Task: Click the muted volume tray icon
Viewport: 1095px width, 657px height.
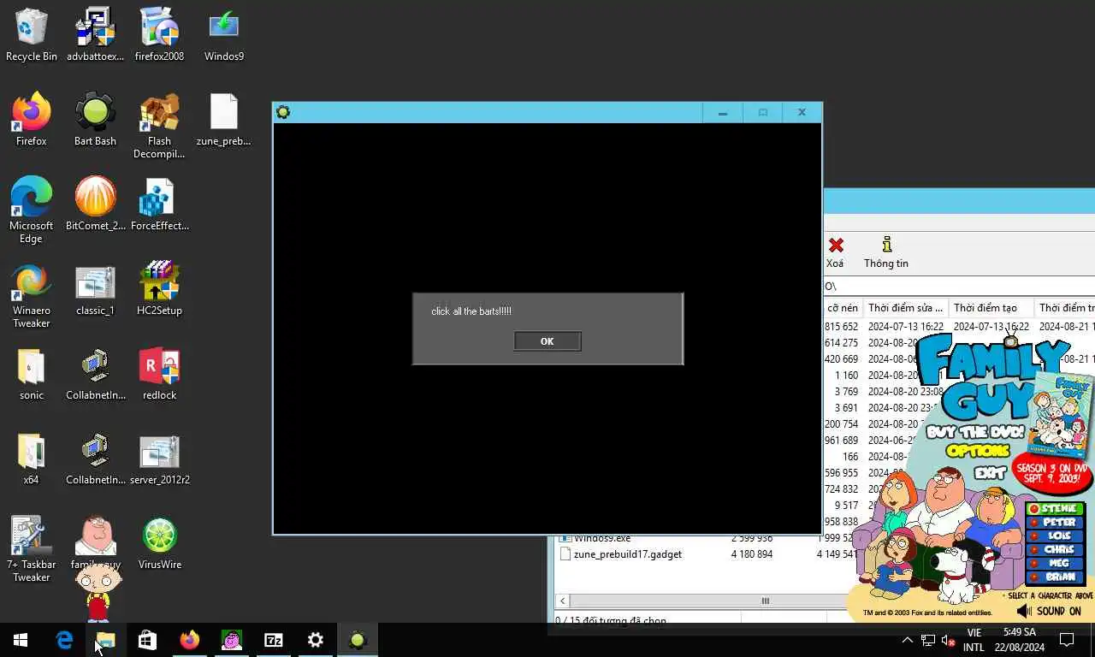Action: pyautogui.click(x=948, y=640)
